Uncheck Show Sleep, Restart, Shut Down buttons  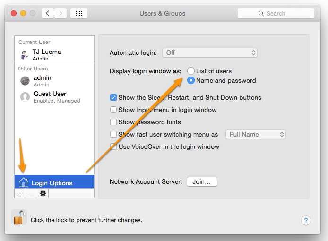coord(113,97)
